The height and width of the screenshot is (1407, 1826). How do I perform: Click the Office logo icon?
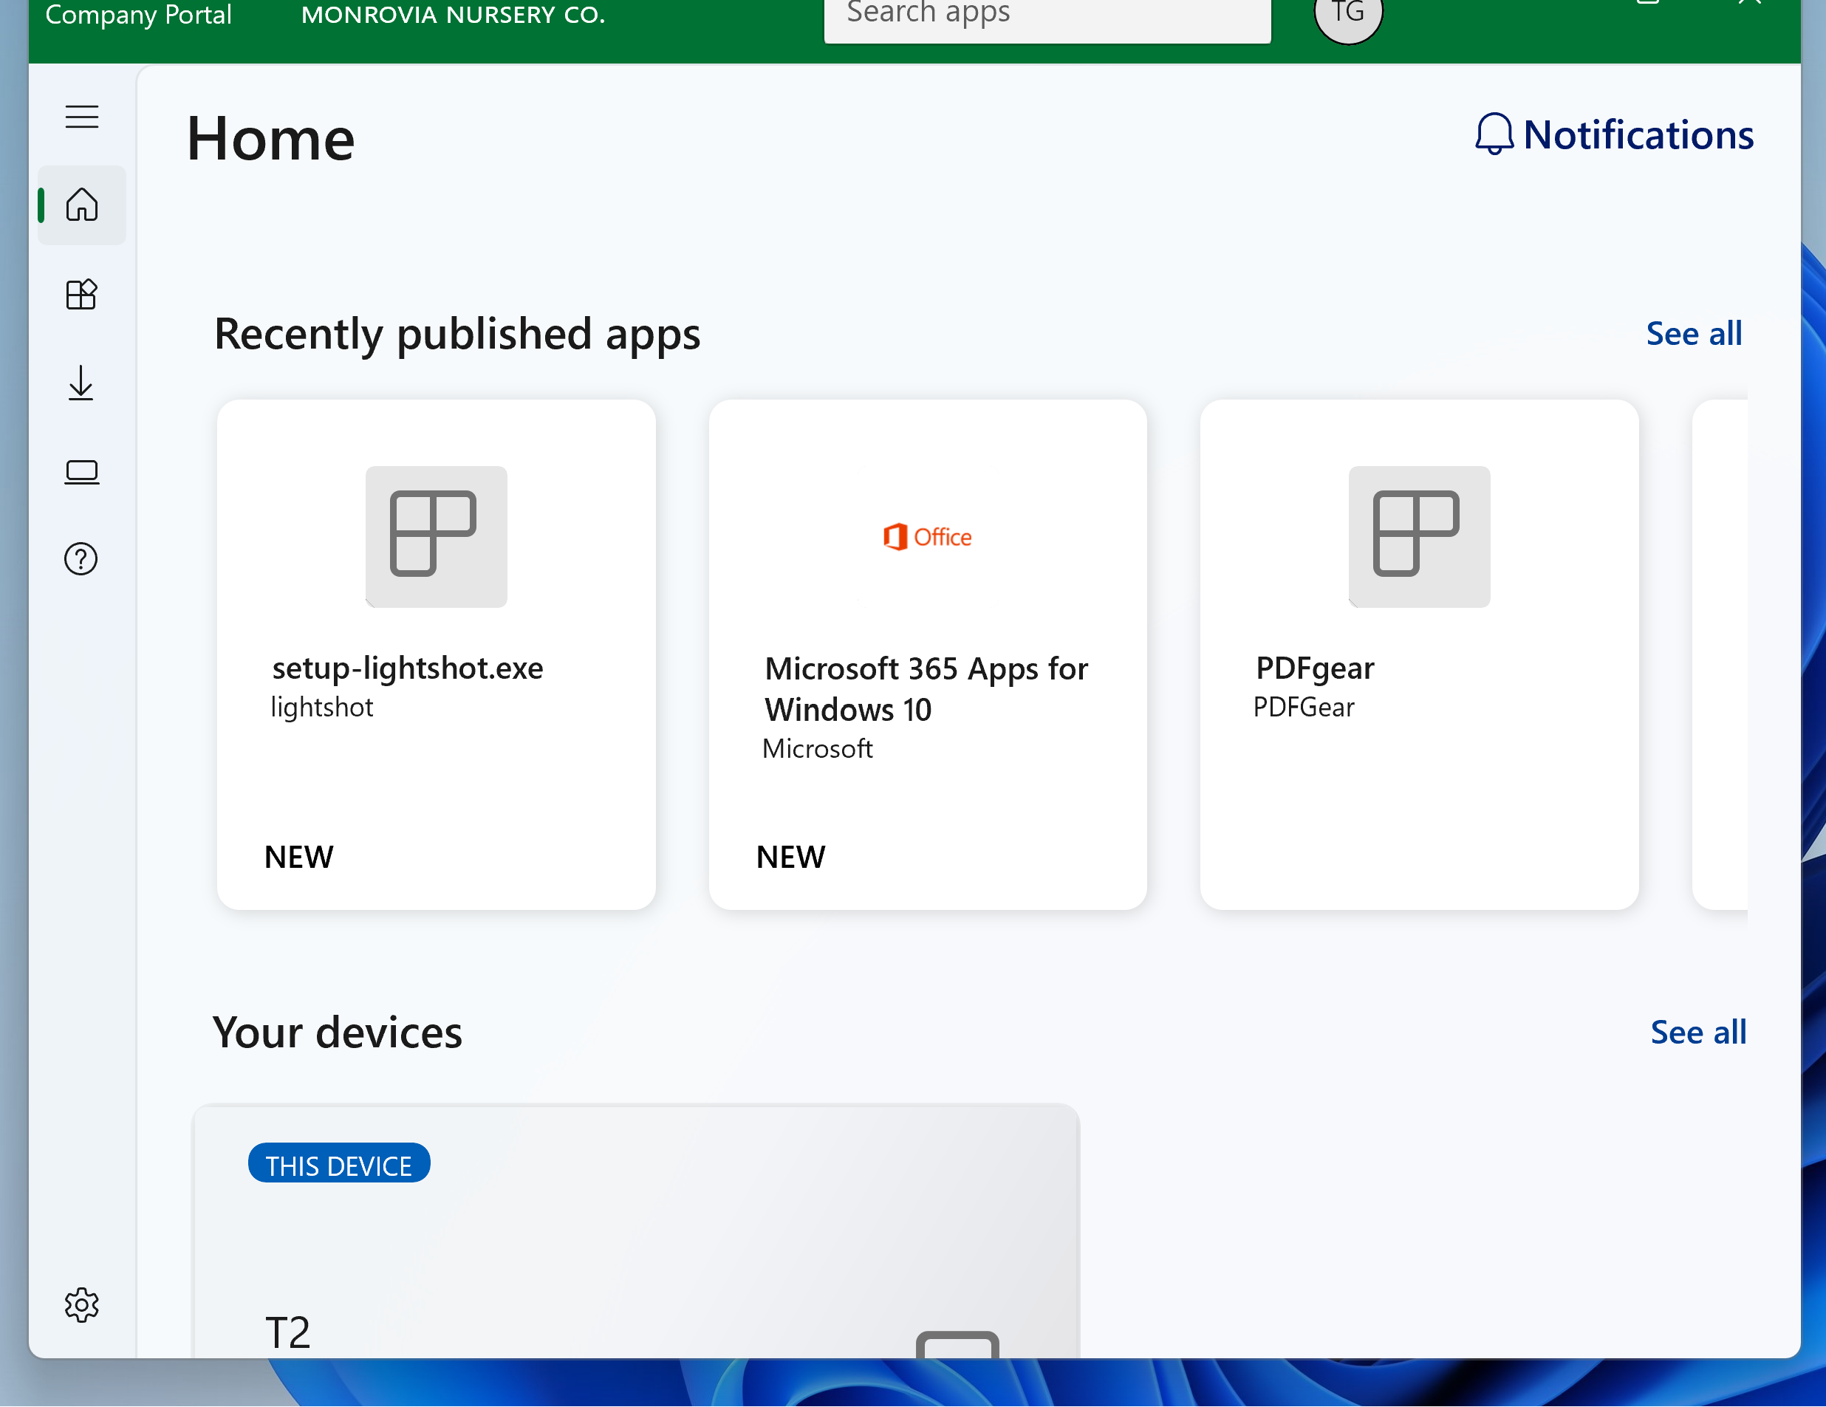tap(927, 537)
